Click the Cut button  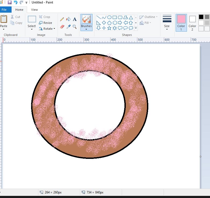coord(16,17)
